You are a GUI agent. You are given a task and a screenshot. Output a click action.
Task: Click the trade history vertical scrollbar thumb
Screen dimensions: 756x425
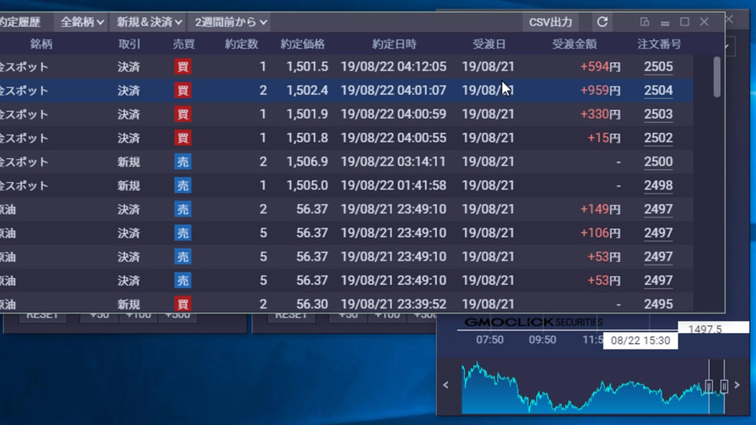point(717,77)
